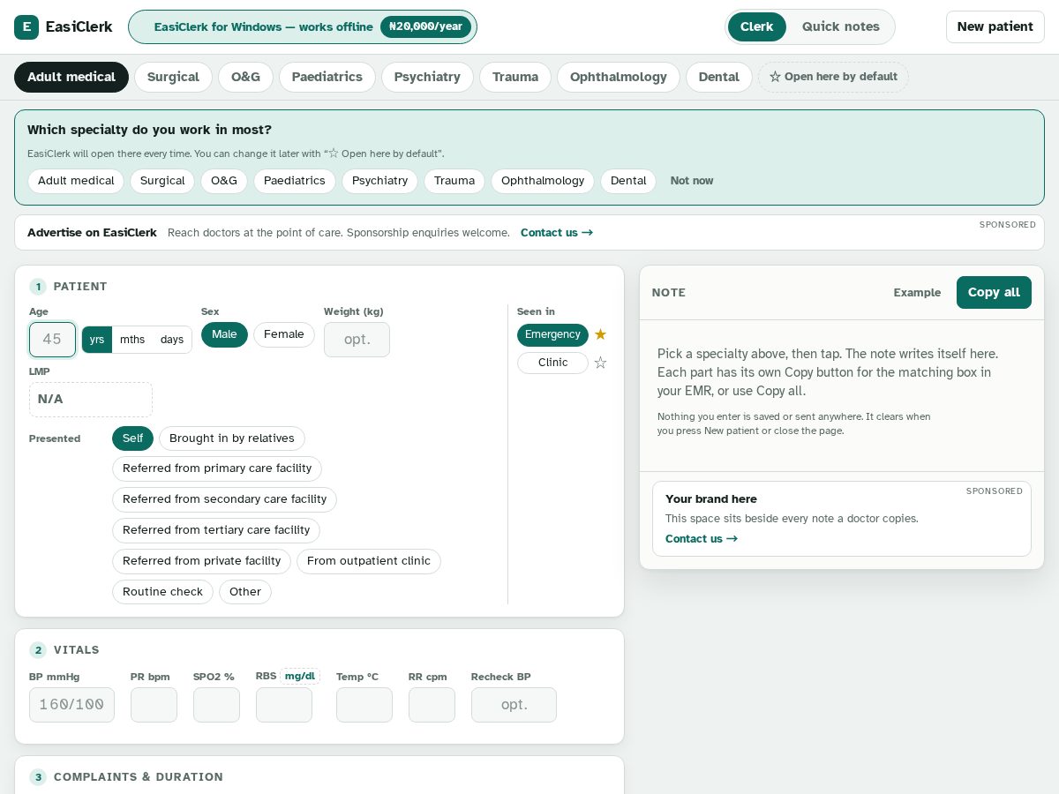
Task: Select Referred from primary care facility
Action: pyautogui.click(x=217, y=468)
